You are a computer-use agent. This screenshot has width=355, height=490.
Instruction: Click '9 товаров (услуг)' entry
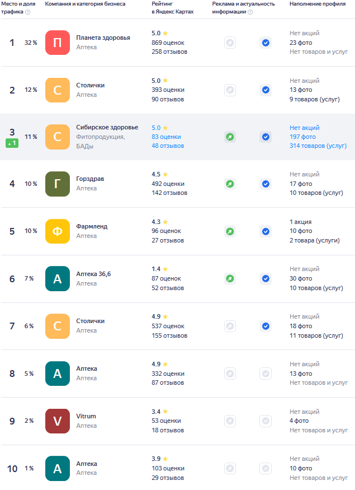(x=314, y=99)
